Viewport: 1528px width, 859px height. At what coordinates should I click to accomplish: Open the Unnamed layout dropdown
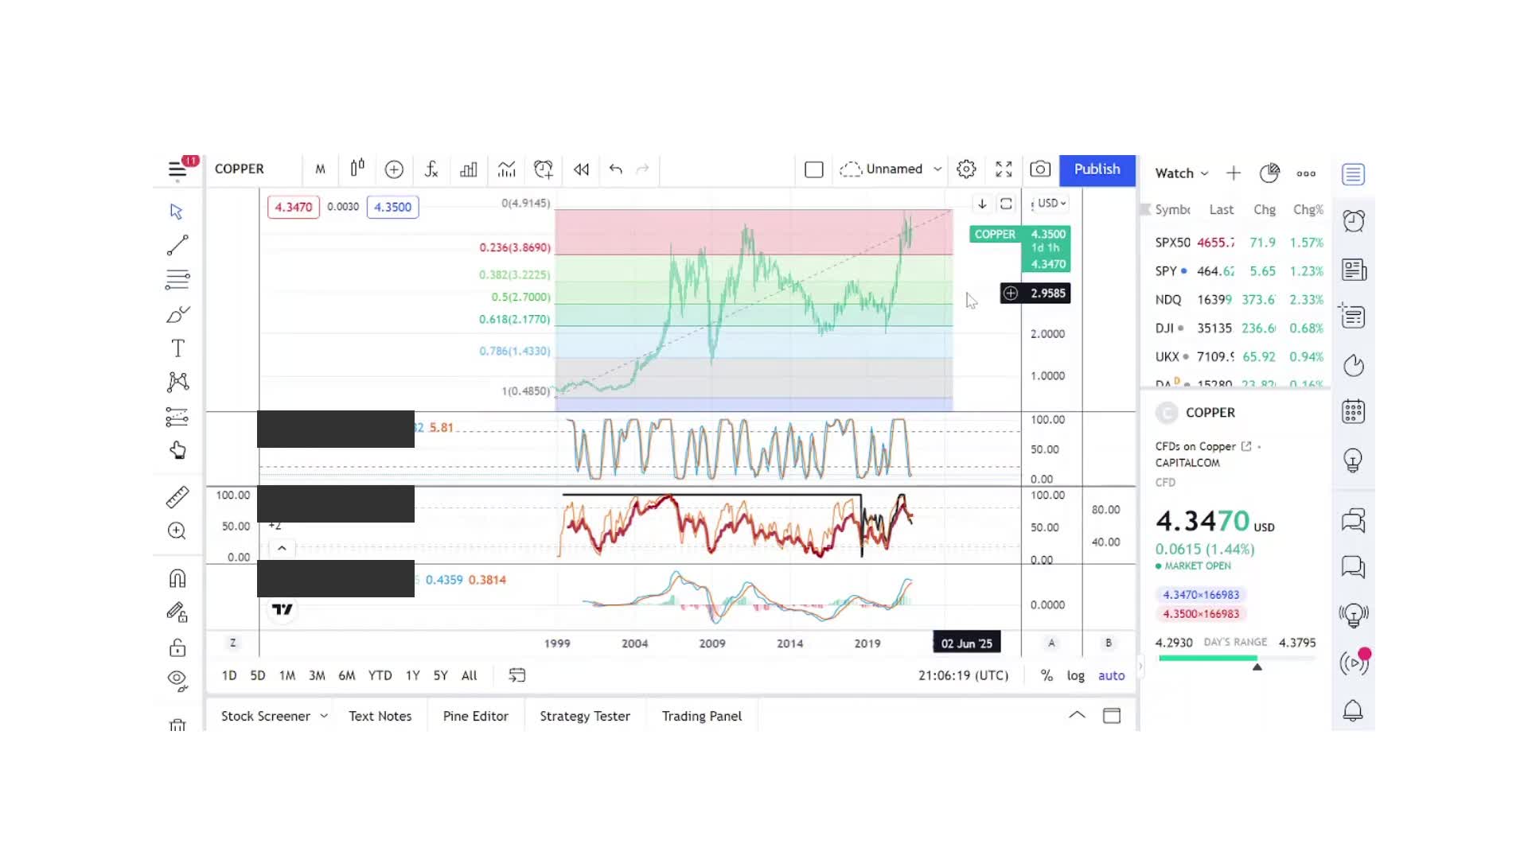click(891, 169)
